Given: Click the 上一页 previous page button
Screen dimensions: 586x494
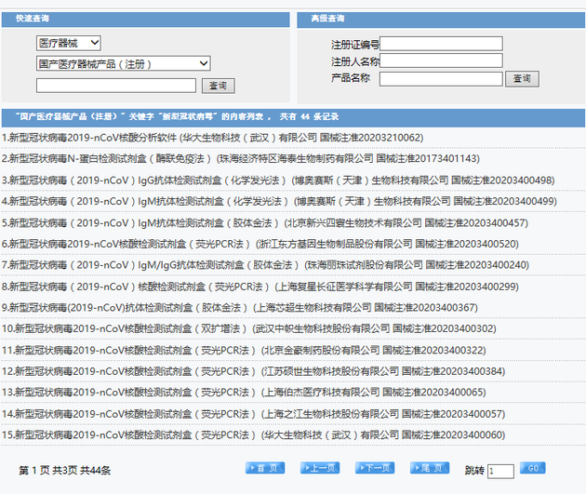Looking at the screenshot, I should pos(320,468).
